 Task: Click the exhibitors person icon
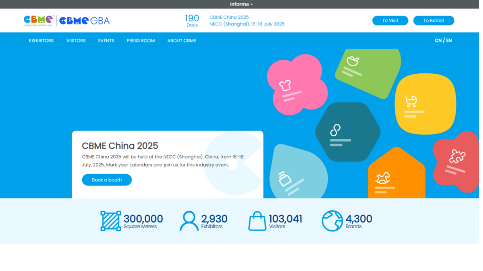(x=189, y=221)
